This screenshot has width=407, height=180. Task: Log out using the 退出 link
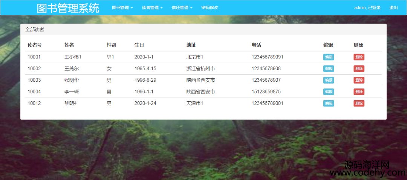[393, 8]
